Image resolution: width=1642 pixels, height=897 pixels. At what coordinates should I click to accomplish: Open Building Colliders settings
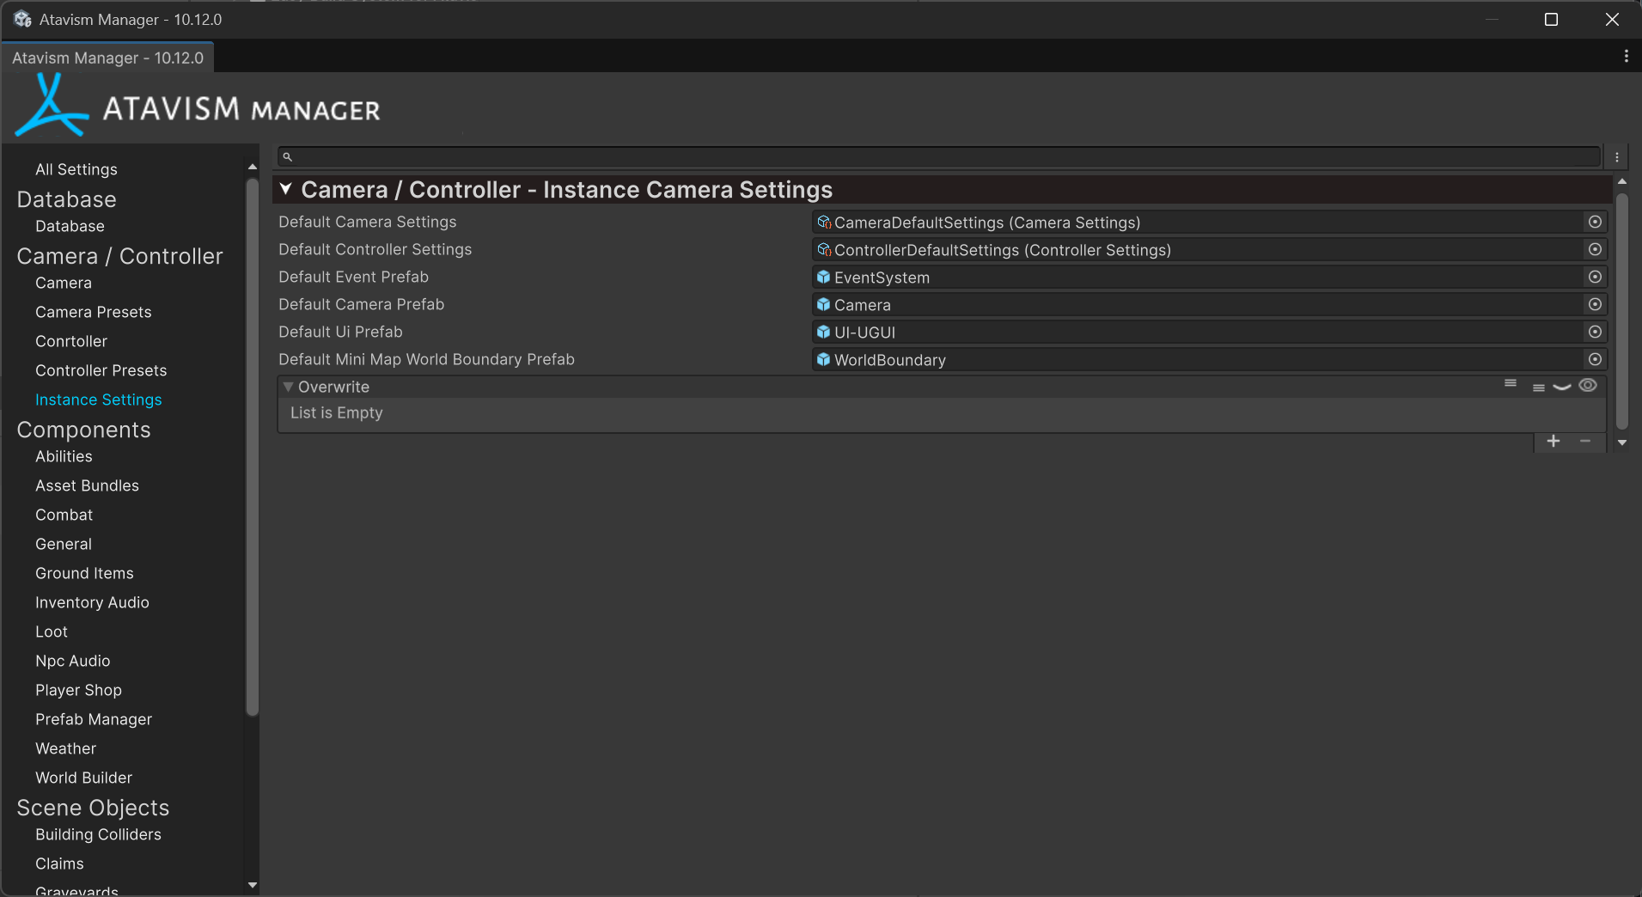pyautogui.click(x=98, y=834)
